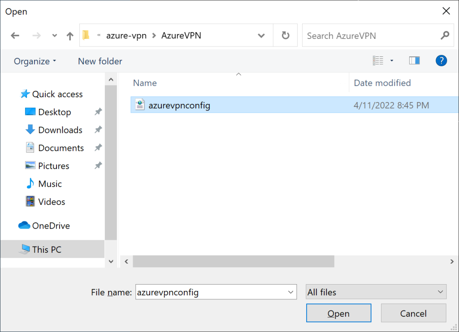The height and width of the screenshot is (332, 459).
Task: Toggle the preview pane
Action: [x=414, y=60]
